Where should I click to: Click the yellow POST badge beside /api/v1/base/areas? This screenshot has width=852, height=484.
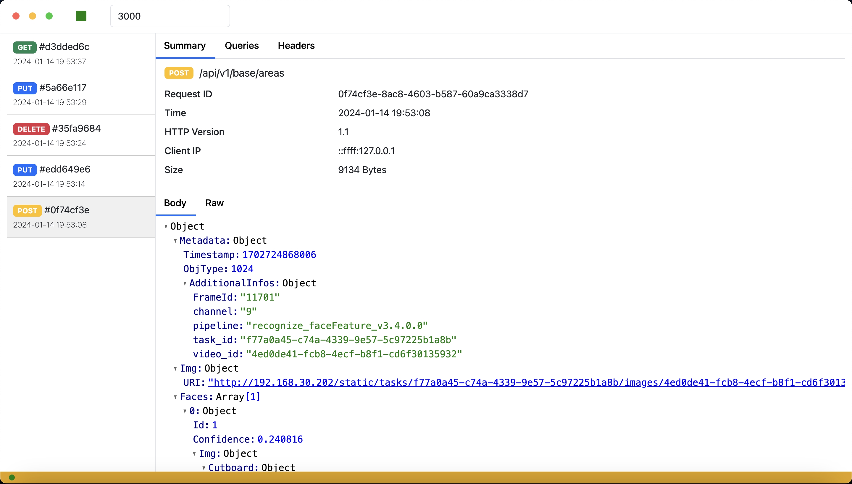(x=179, y=73)
